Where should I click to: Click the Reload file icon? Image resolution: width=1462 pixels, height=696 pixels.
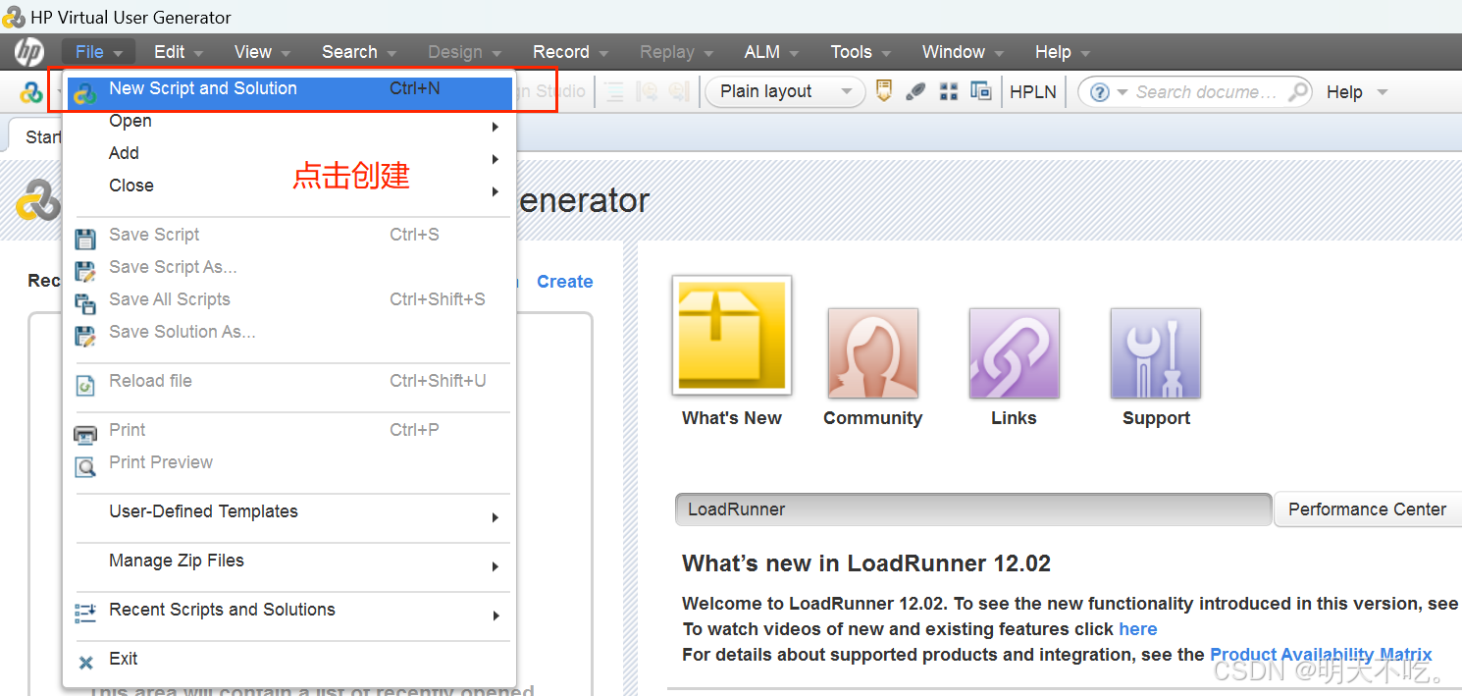(x=86, y=385)
